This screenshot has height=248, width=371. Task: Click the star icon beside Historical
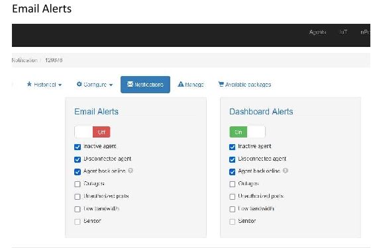pyautogui.click(x=29, y=84)
